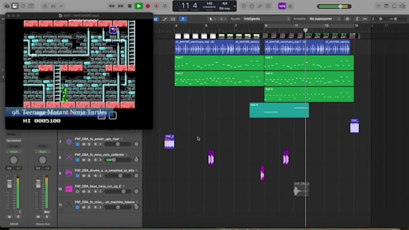The image size is (409, 230).
Task: Record-enable track 10 harp_run_up_C
Action: [x=95, y=192]
